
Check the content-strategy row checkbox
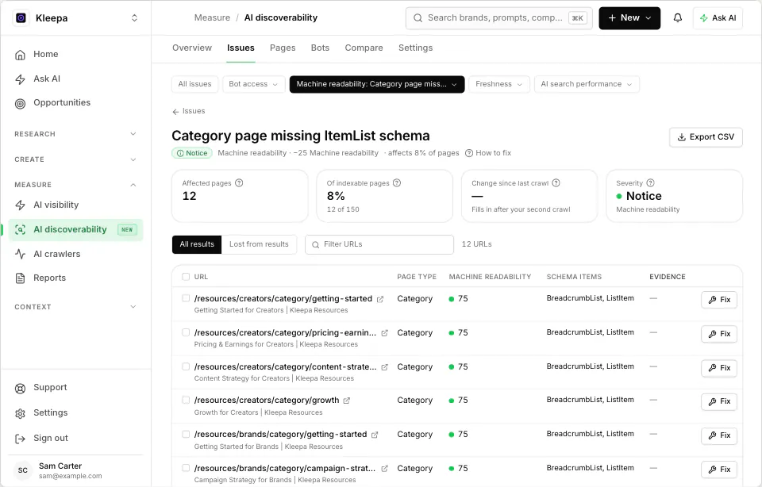(186, 366)
